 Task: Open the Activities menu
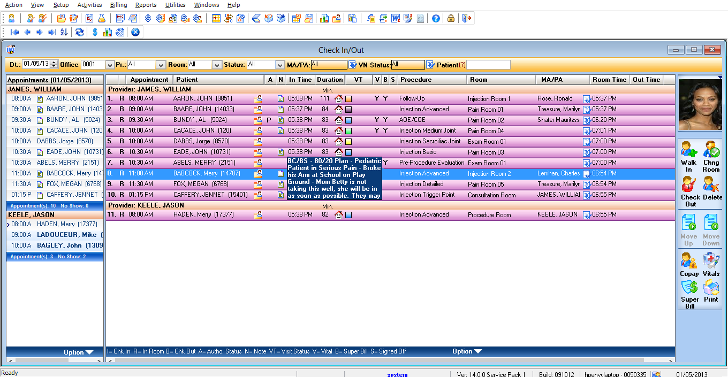tap(89, 5)
